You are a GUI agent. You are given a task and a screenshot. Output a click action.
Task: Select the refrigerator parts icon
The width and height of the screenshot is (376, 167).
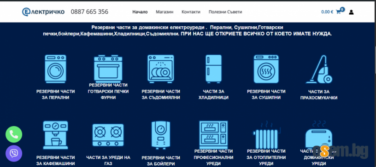point(213,69)
